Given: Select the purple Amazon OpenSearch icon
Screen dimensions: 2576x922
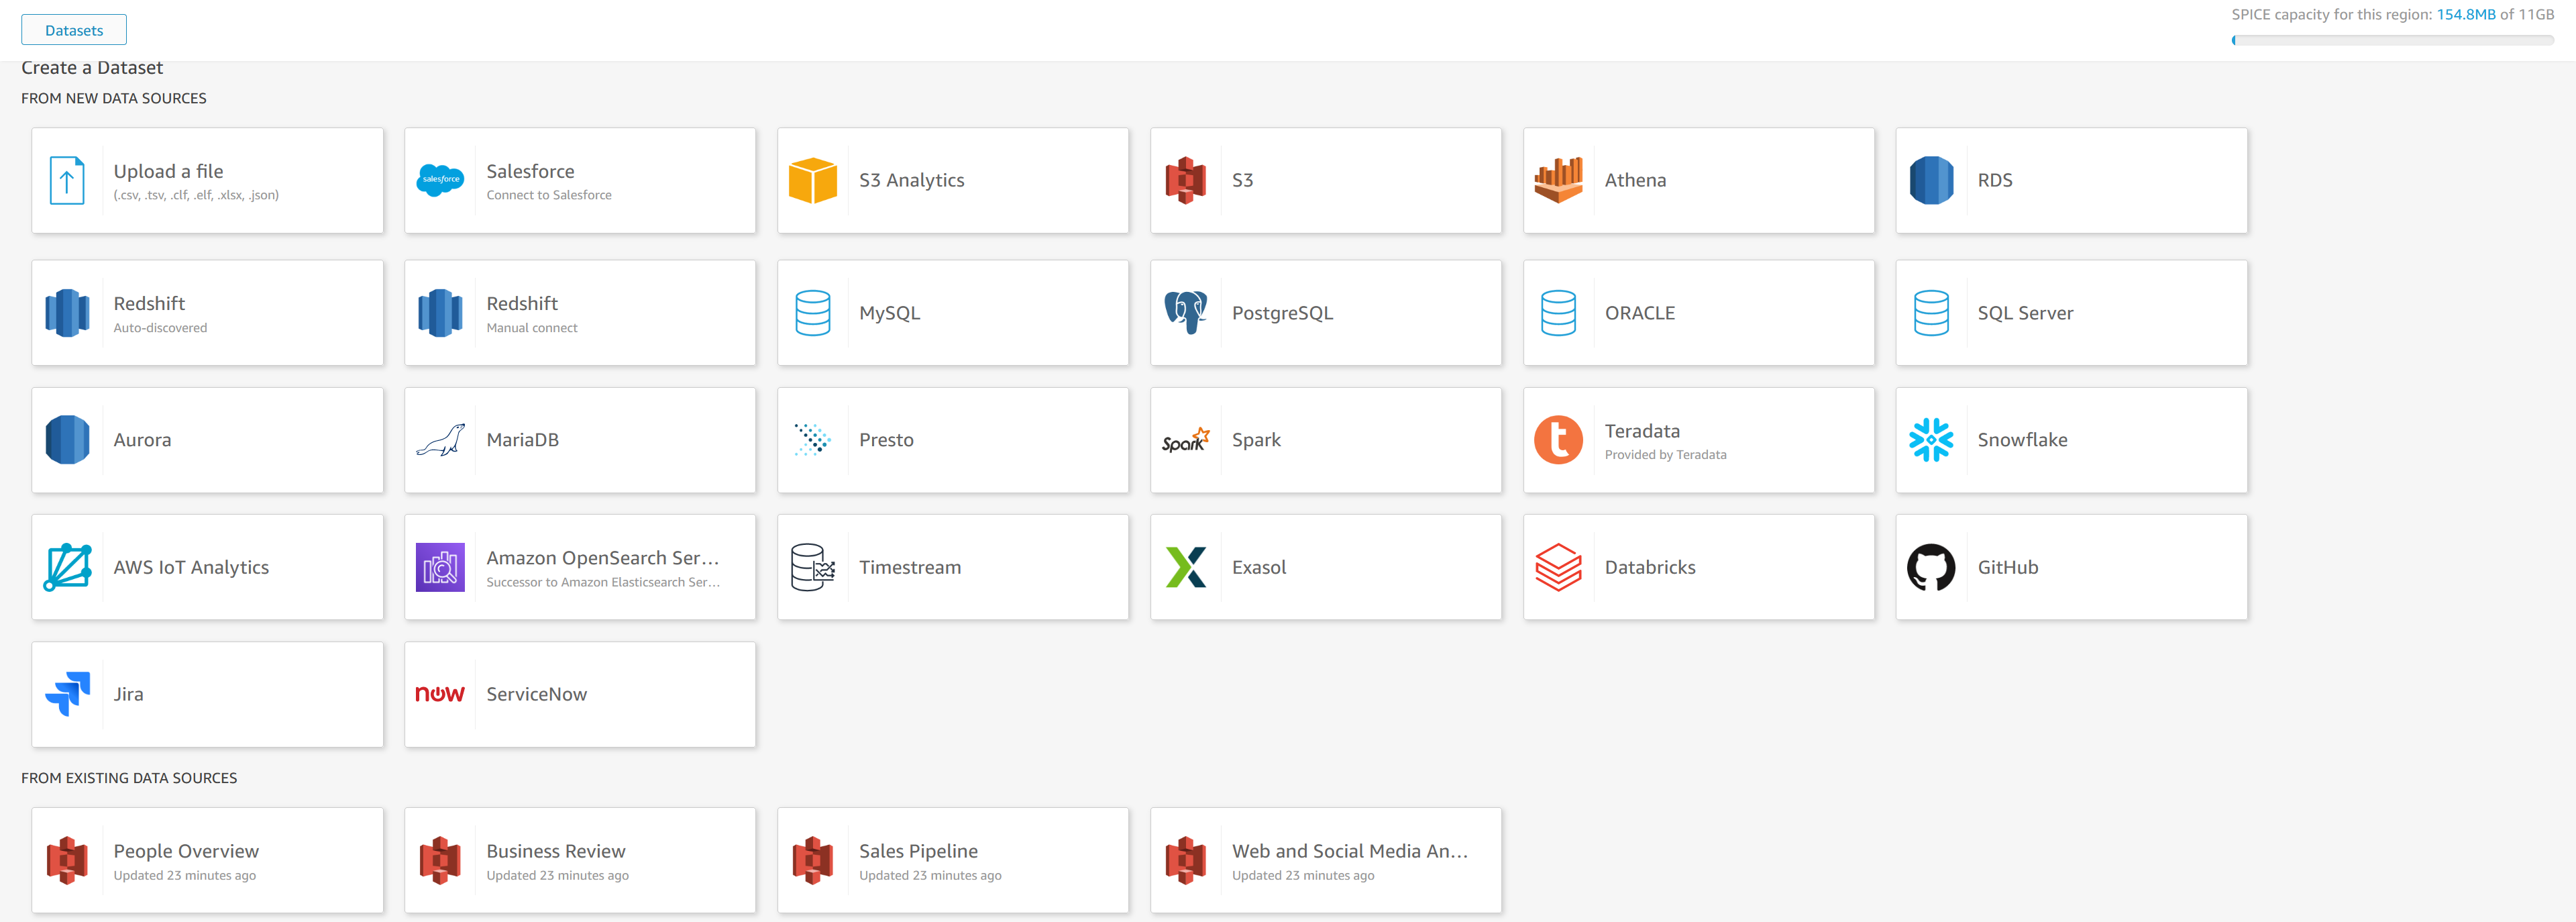Looking at the screenshot, I should tap(440, 567).
